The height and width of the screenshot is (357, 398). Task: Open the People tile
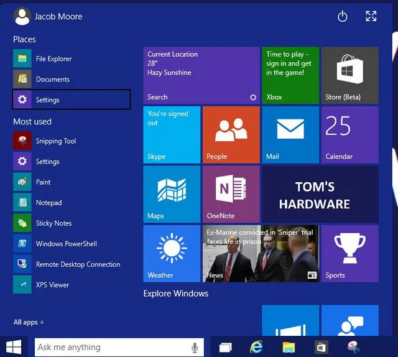tap(231, 135)
